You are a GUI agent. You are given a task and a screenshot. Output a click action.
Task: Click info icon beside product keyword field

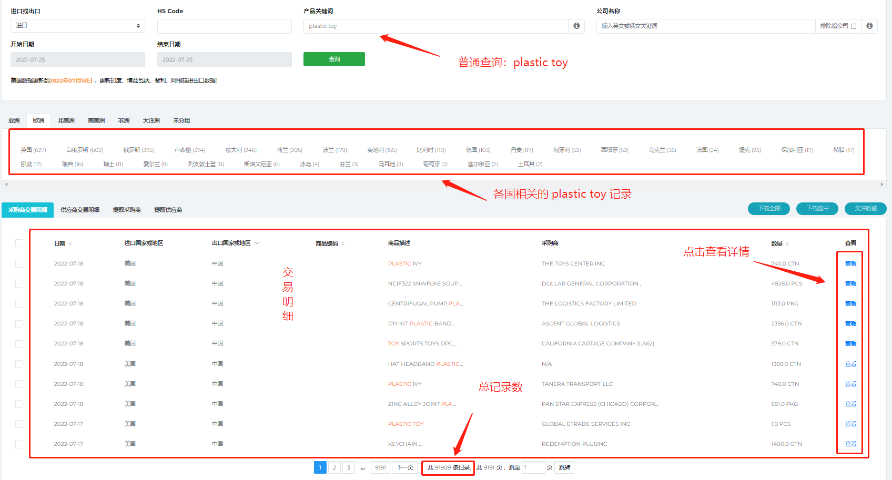pos(576,26)
